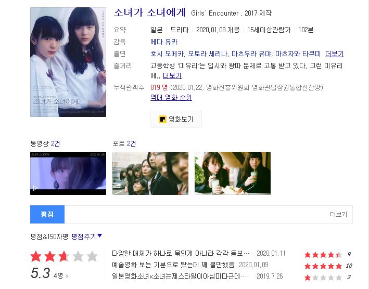Click the 영화보기 button
The image size is (369, 289).
point(176,120)
